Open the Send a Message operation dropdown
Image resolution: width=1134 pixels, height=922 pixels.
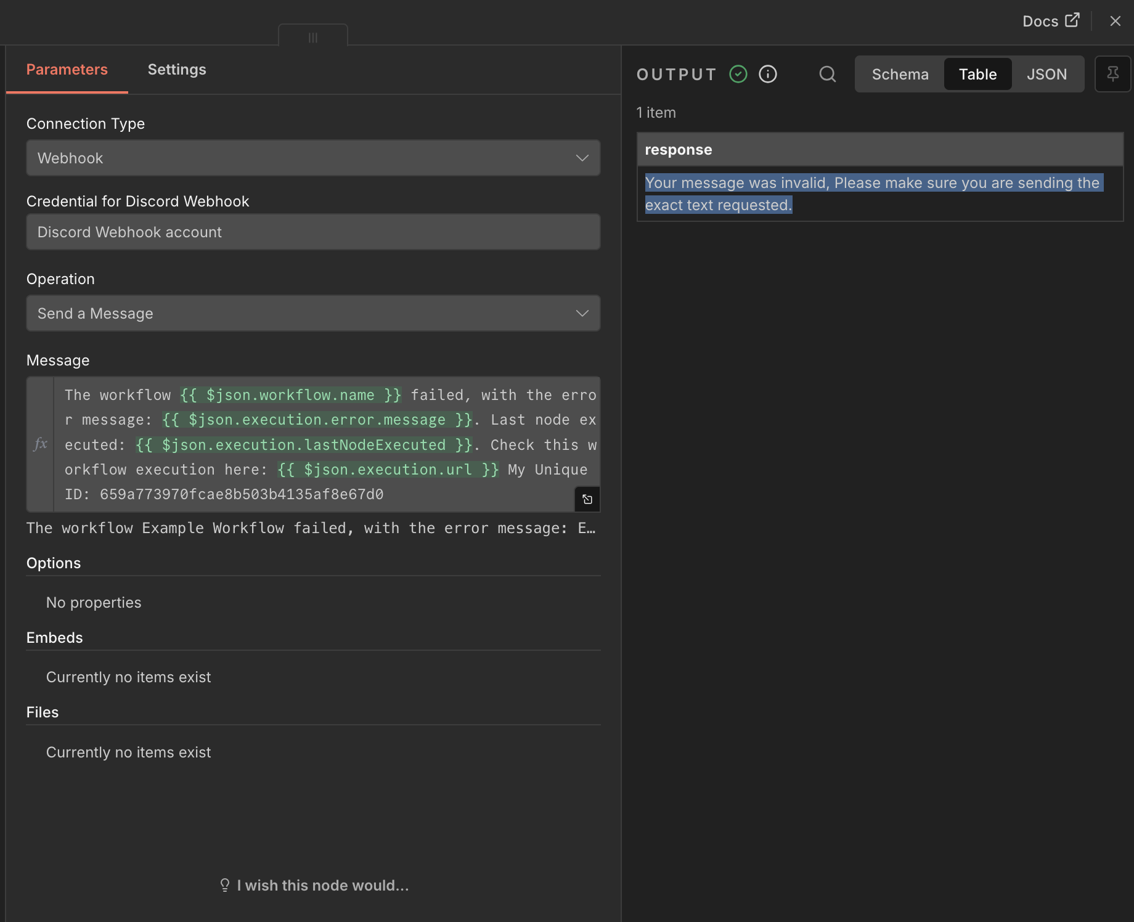pos(313,313)
